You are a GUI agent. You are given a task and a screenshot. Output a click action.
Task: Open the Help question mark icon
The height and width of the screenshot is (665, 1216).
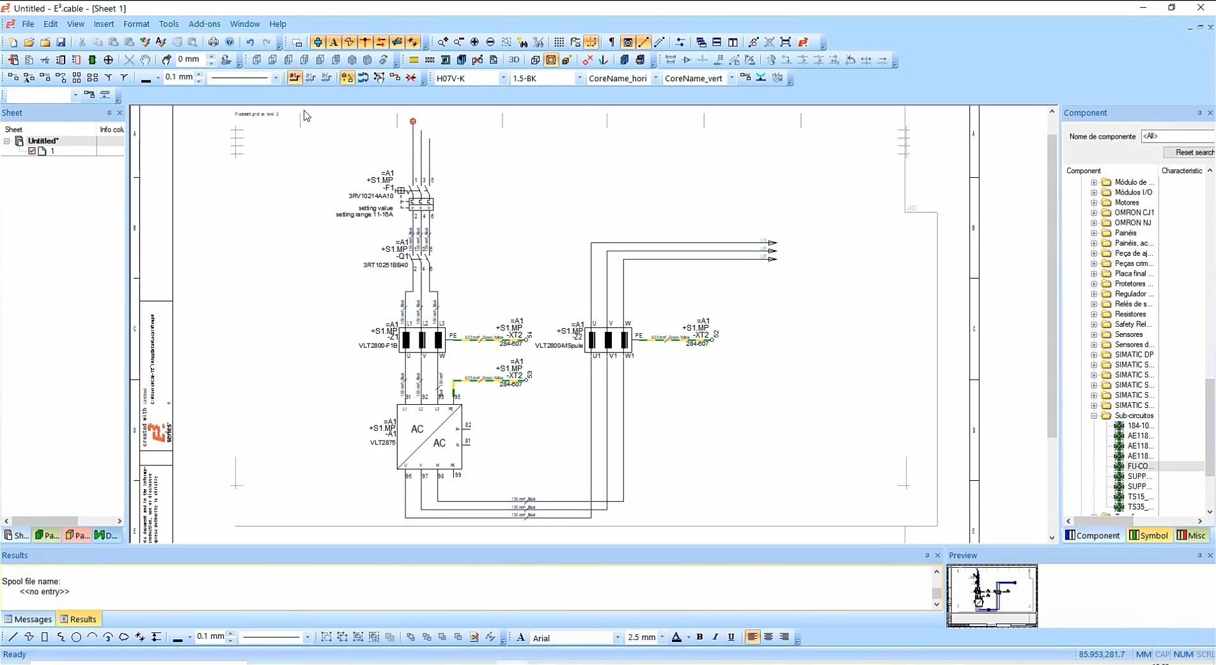pos(230,42)
